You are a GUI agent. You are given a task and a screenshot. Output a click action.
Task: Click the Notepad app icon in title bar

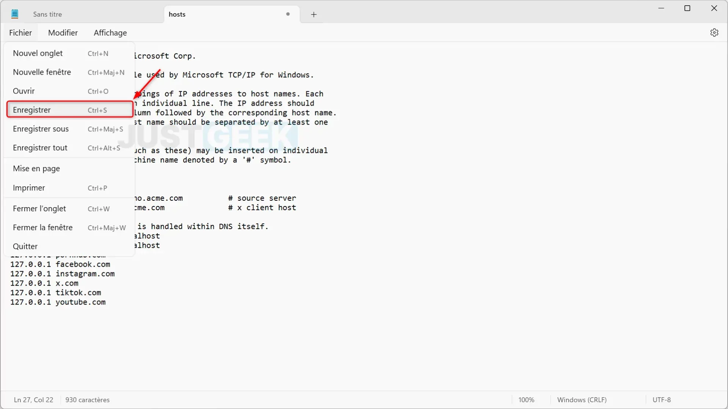click(15, 14)
